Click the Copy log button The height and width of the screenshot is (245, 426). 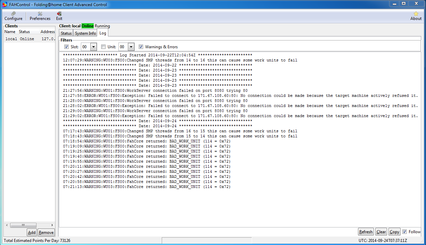(x=394, y=232)
